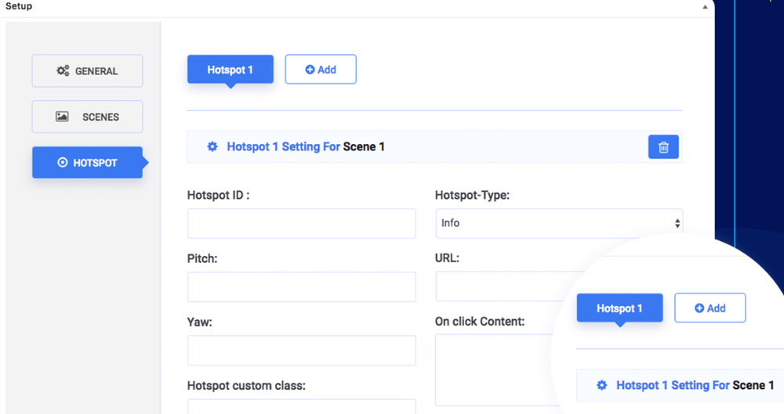Screen dimensions: 784x414
Task: Click the gear icon beside Hotspot 1 Setting
Action: (212, 147)
